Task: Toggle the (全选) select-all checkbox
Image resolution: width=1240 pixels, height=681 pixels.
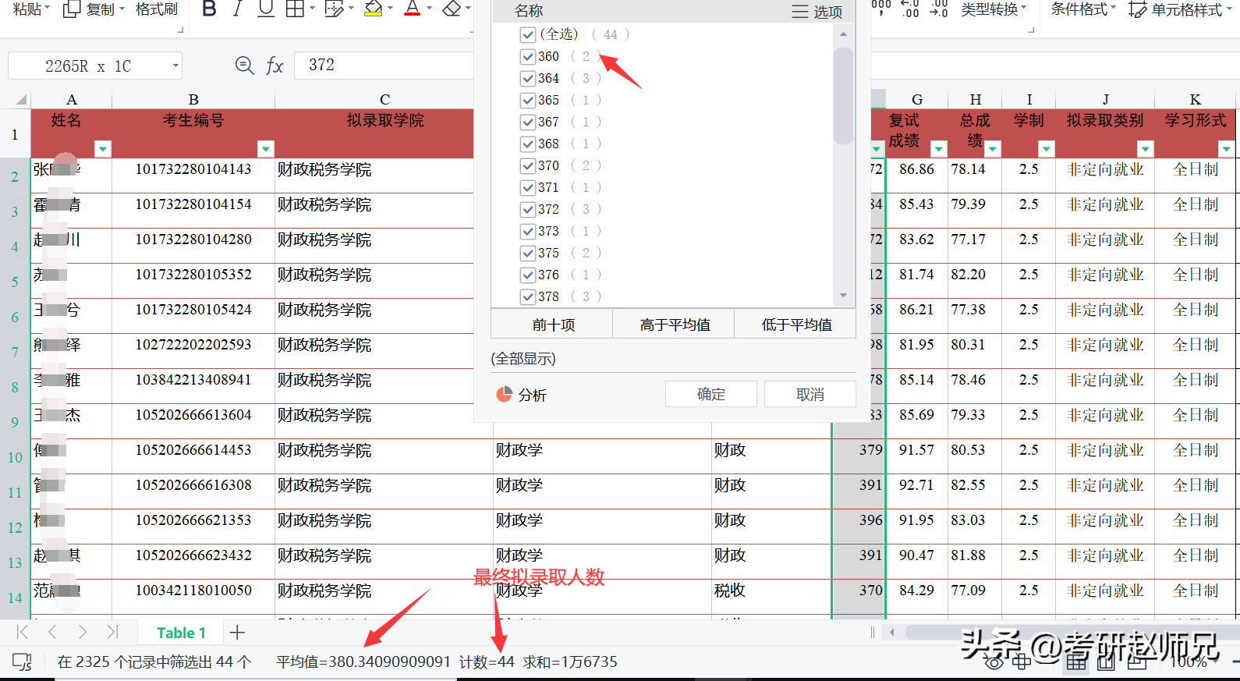Action: coord(528,34)
